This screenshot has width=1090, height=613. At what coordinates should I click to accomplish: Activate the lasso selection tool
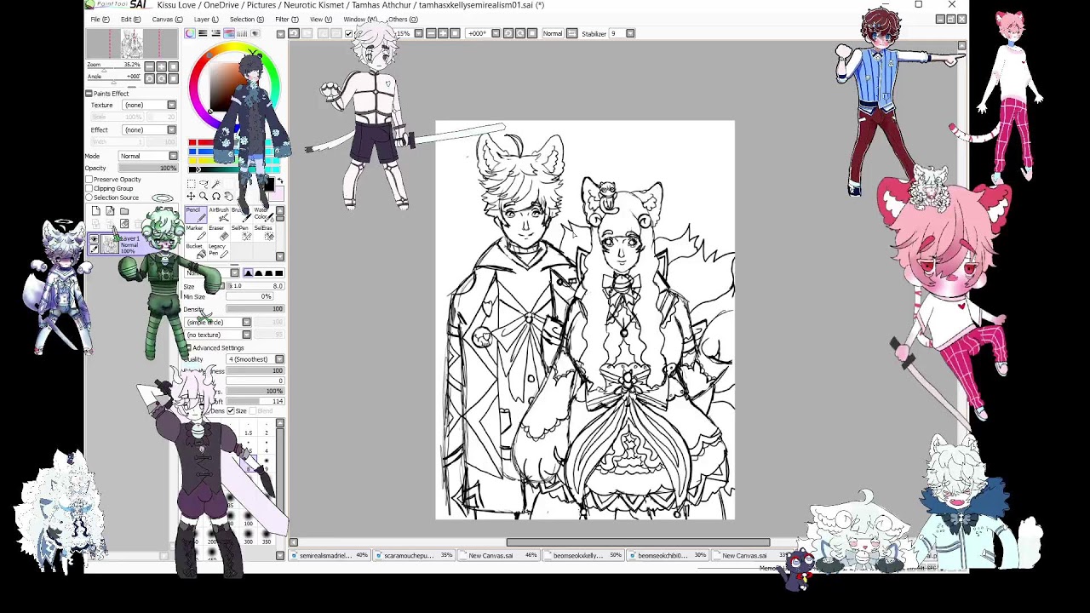pyautogui.click(x=204, y=184)
